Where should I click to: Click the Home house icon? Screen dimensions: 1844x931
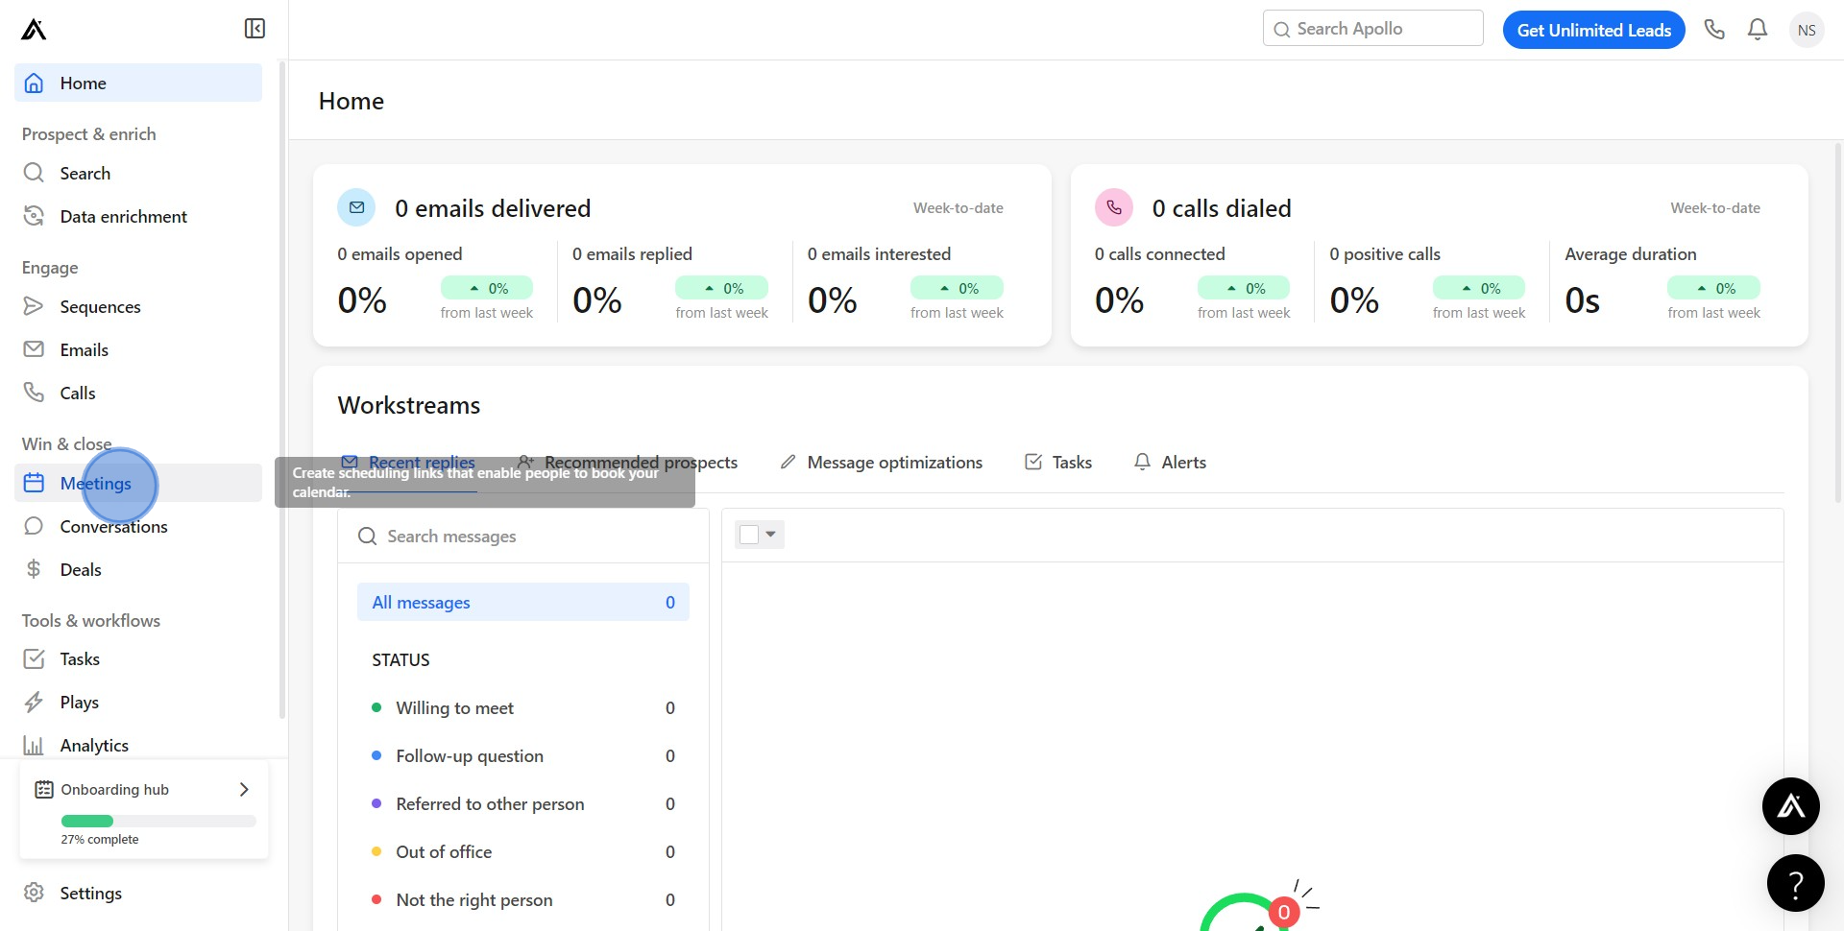tap(34, 83)
